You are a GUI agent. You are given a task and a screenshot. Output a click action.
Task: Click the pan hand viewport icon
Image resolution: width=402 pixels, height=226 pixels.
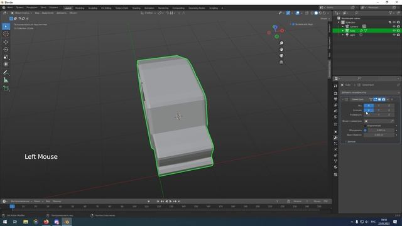(x=281, y=50)
